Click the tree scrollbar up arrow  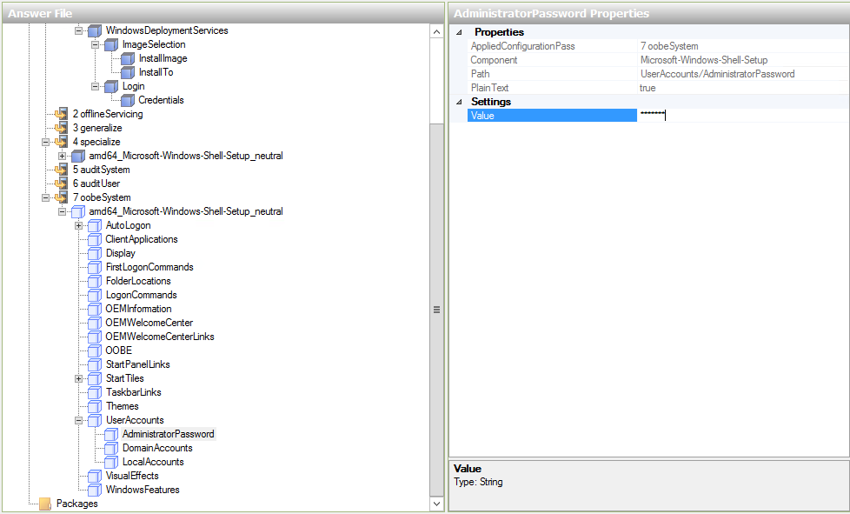click(437, 32)
